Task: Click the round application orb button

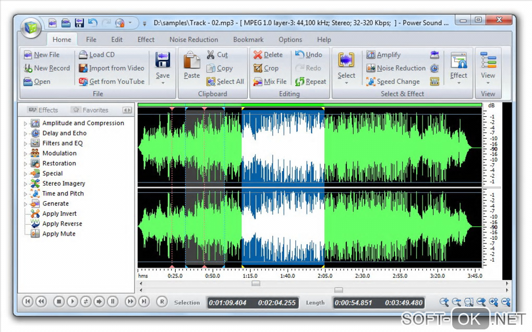Action: (x=31, y=28)
